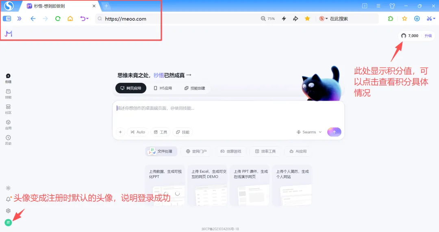This screenshot has height=232, width=439.
Task: Click the address bar meoo.com URL
Action: pos(126,19)
